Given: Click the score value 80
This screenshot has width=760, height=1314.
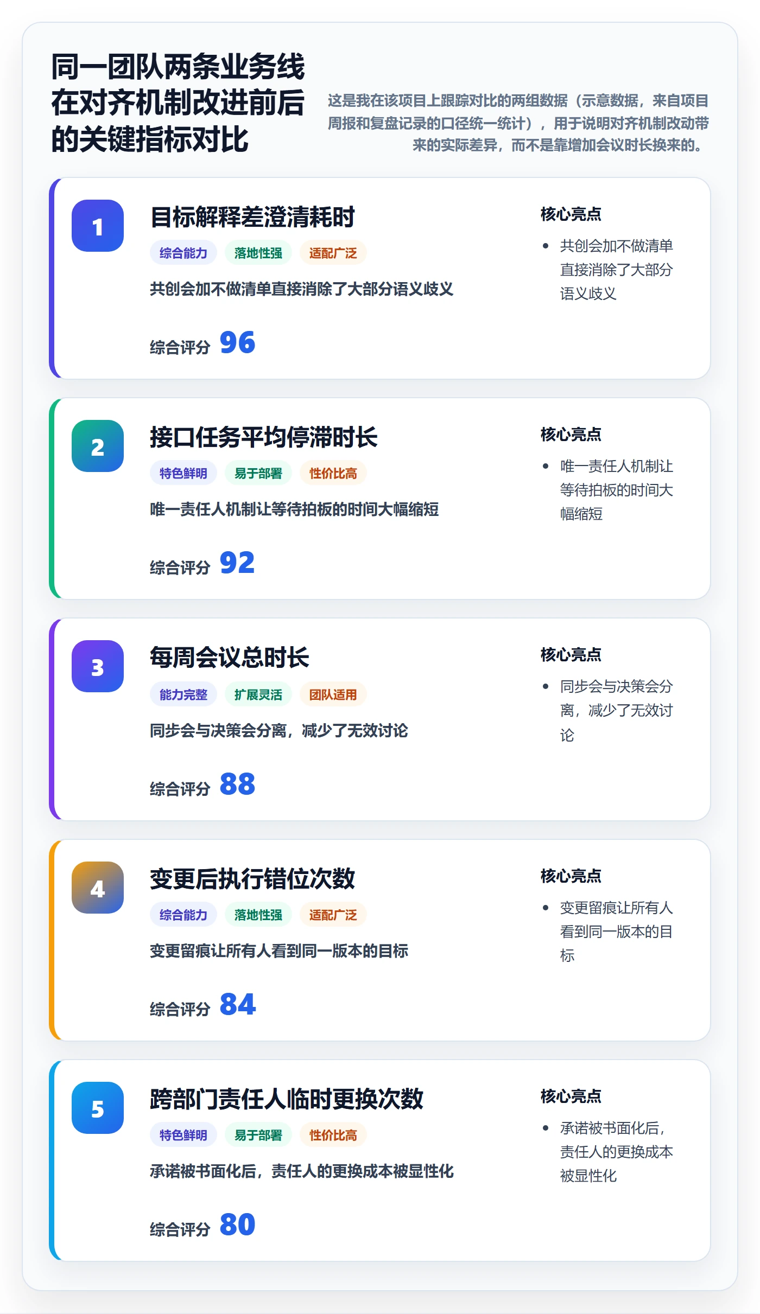Looking at the screenshot, I should (x=237, y=1225).
